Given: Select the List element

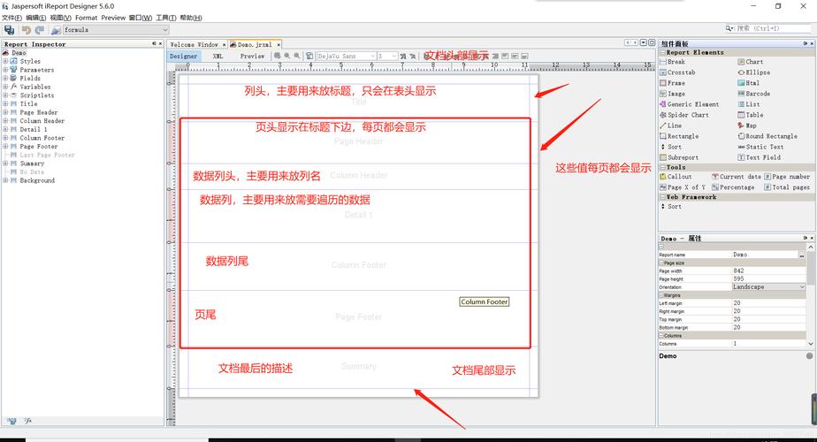Looking at the screenshot, I should 749,104.
